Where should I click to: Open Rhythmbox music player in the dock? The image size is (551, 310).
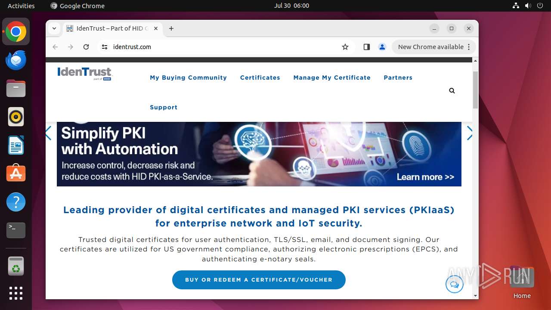point(16,117)
